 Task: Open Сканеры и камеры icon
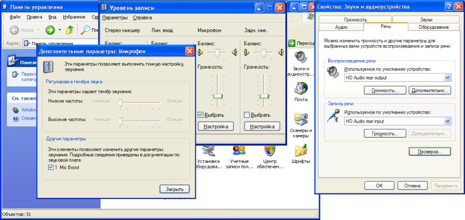300,120
